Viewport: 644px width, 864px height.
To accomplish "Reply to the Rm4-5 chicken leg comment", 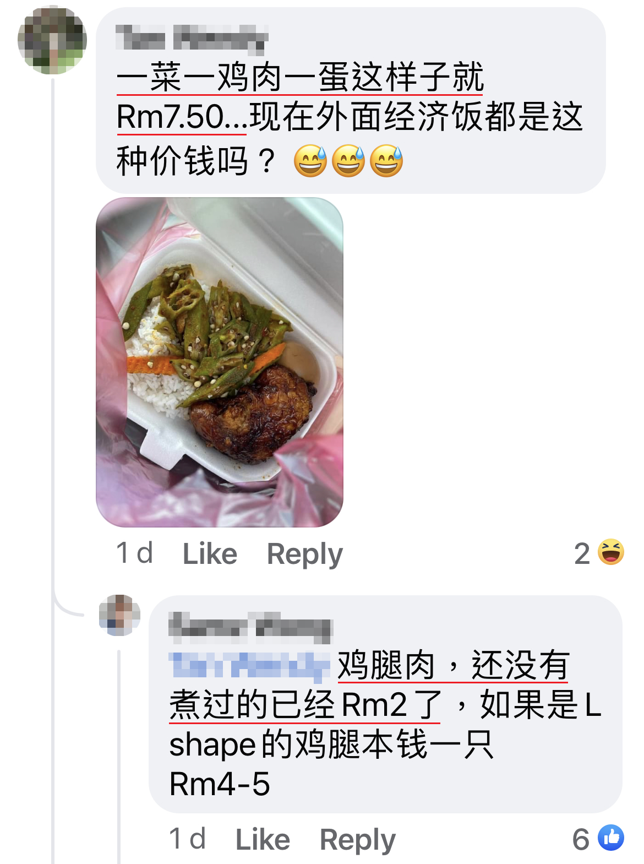I will [x=357, y=840].
